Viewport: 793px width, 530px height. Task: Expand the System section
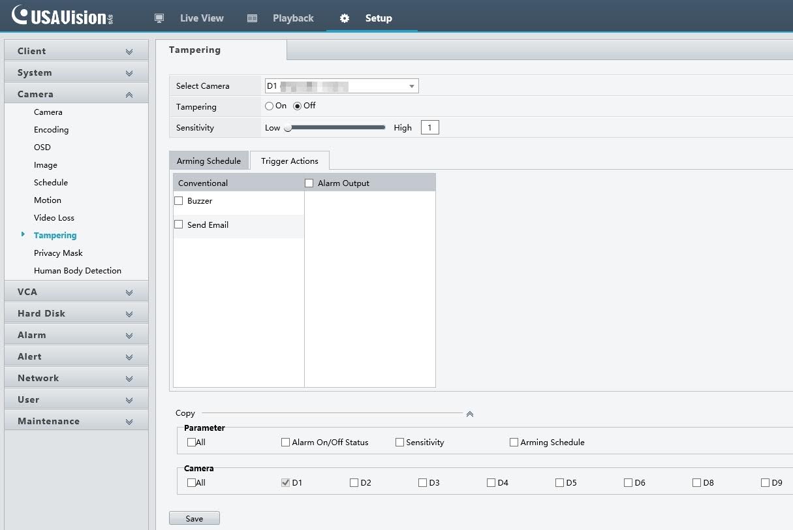coord(76,72)
